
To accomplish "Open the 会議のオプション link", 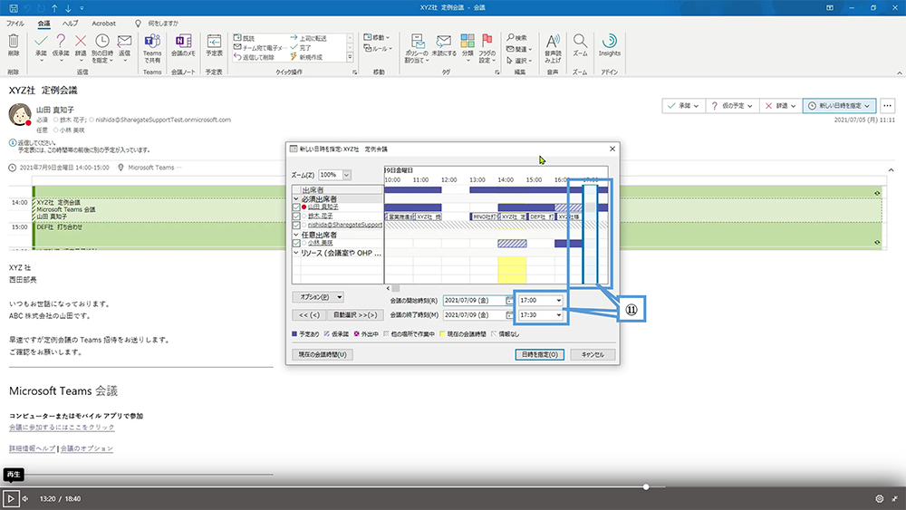I will coord(87,448).
